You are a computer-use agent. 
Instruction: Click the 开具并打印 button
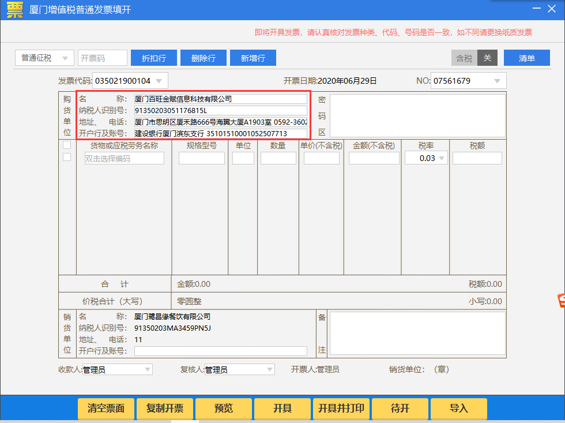coord(341,409)
